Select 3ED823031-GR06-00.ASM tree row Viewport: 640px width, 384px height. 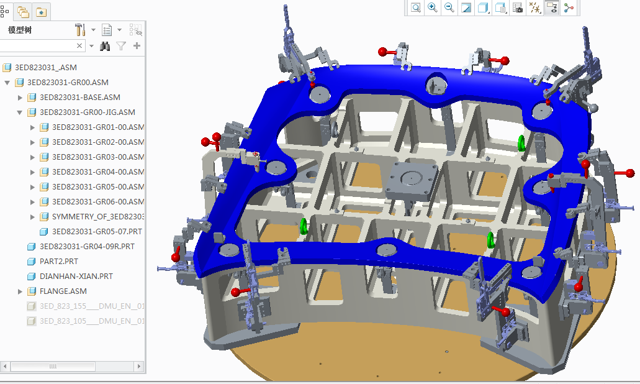coord(98,202)
